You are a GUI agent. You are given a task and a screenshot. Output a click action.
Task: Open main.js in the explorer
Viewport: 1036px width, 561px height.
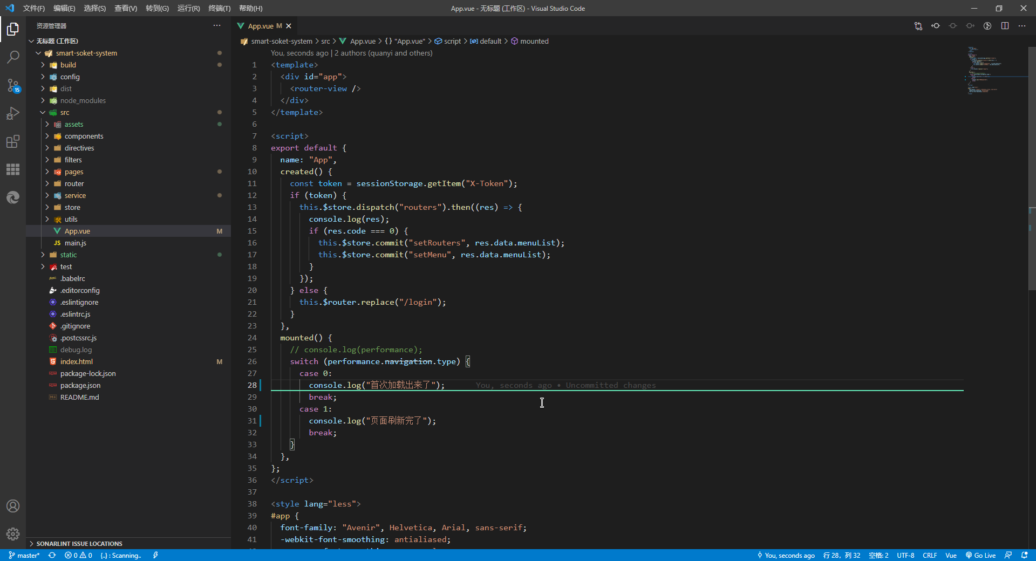tap(128, 243)
